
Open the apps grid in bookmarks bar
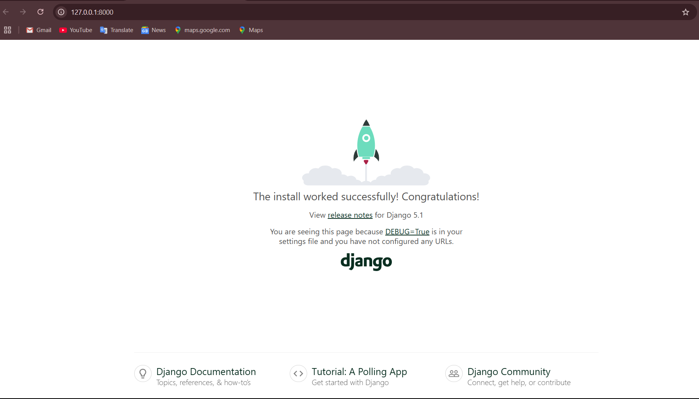pyautogui.click(x=7, y=30)
